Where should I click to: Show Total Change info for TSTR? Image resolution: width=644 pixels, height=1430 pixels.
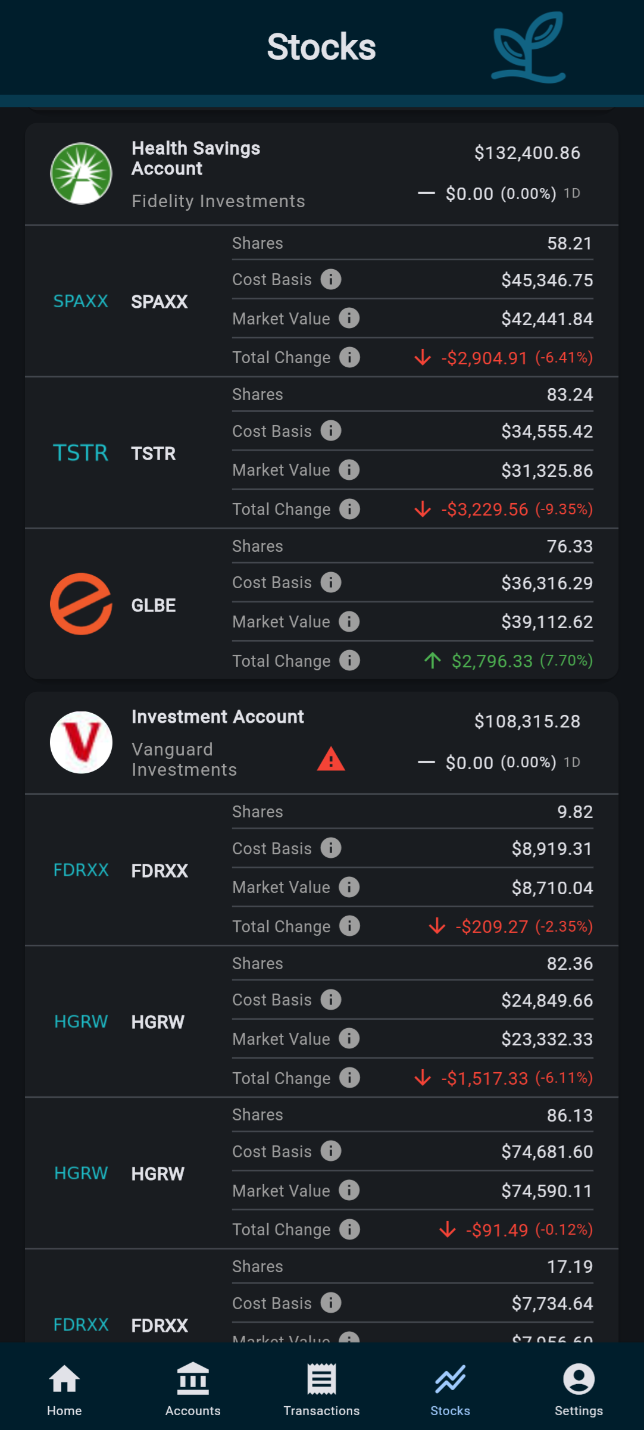(x=349, y=509)
